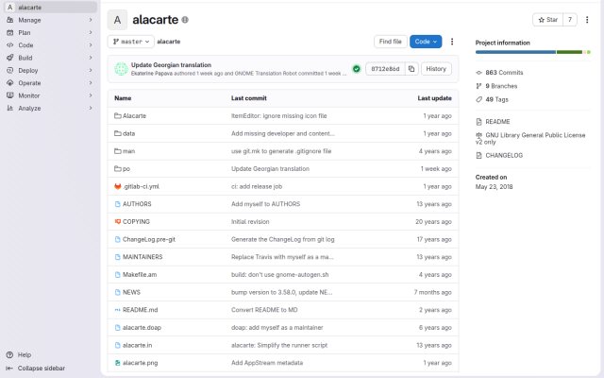Screen dimensions: 604x378
Task: Open the 9 Branches link
Action: (x=496, y=86)
